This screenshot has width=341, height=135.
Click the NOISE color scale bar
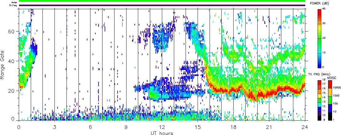coord(330,100)
